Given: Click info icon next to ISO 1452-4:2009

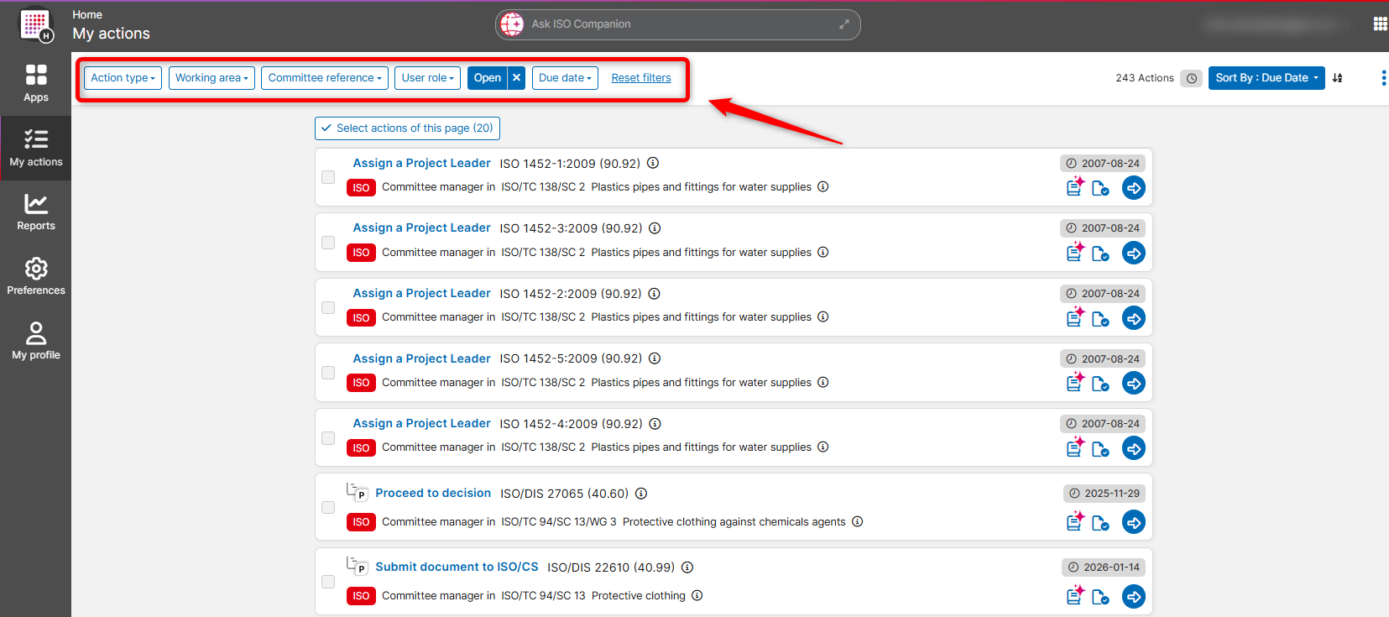Looking at the screenshot, I should pyautogui.click(x=655, y=423).
